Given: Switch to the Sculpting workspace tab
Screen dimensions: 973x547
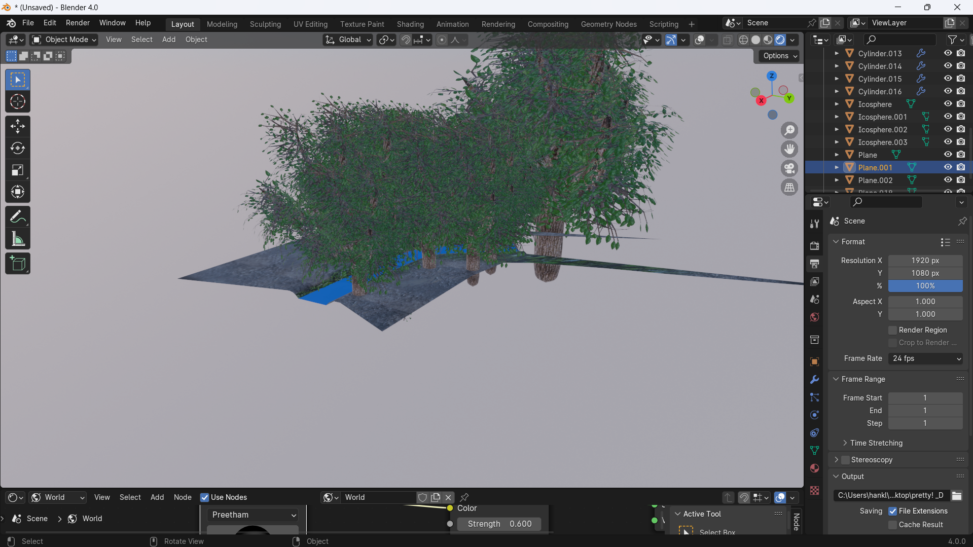Looking at the screenshot, I should [265, 24].
